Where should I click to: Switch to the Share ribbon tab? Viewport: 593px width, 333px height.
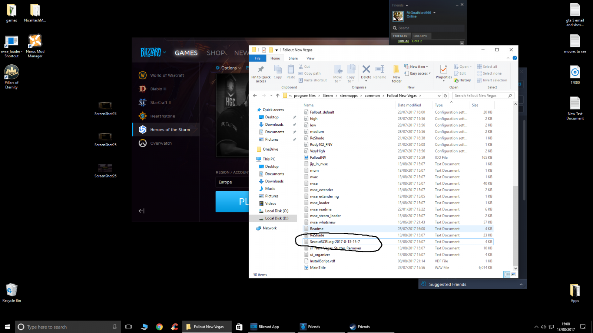coord(293,58)
